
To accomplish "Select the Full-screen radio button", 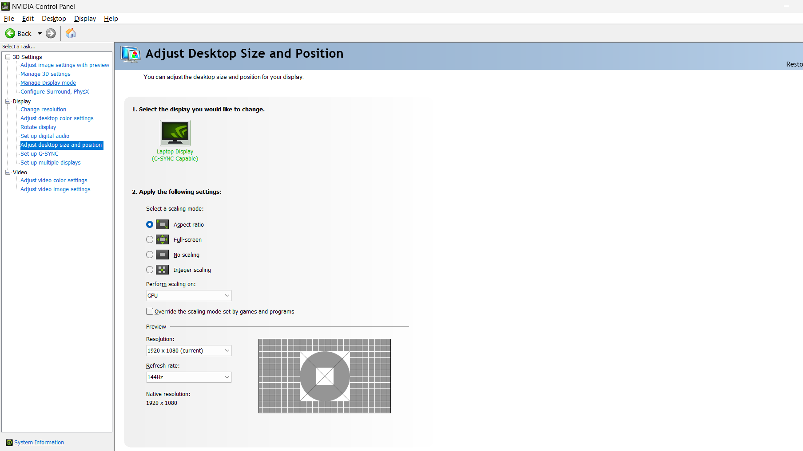I will (x=150, y=239).
